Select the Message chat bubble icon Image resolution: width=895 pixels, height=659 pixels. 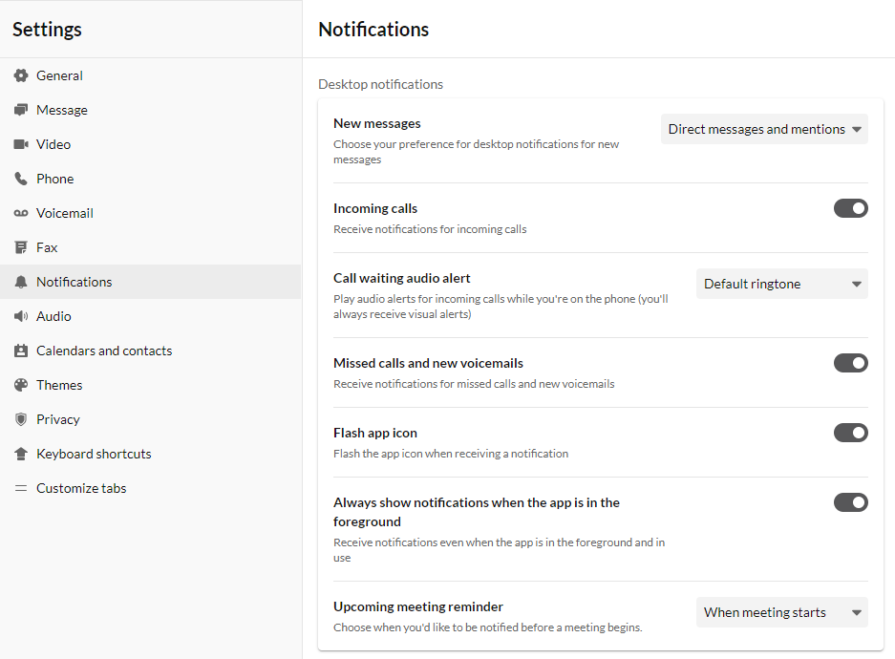(x=21, y=110)
